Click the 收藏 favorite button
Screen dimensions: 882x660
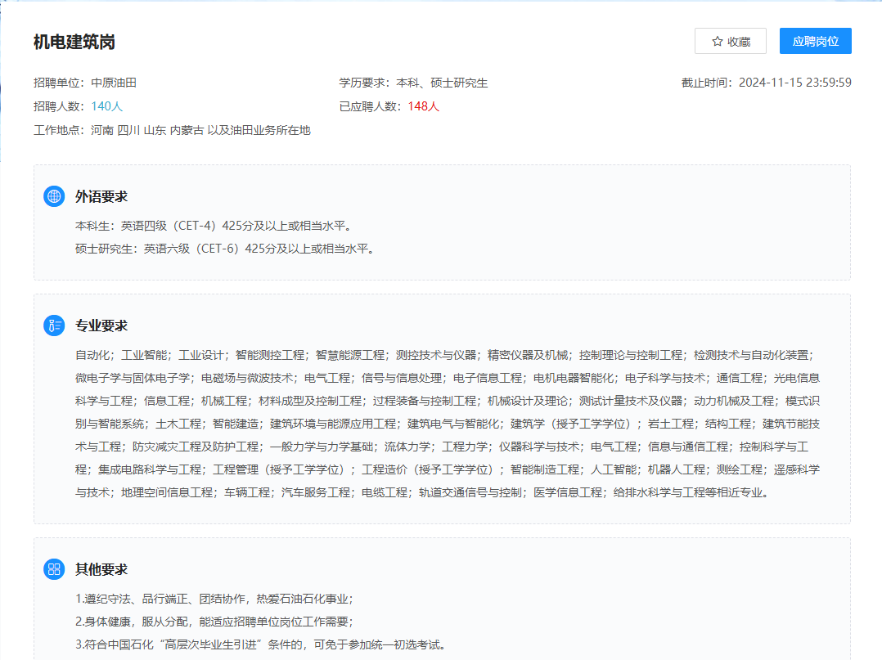[x=731, y=40]
